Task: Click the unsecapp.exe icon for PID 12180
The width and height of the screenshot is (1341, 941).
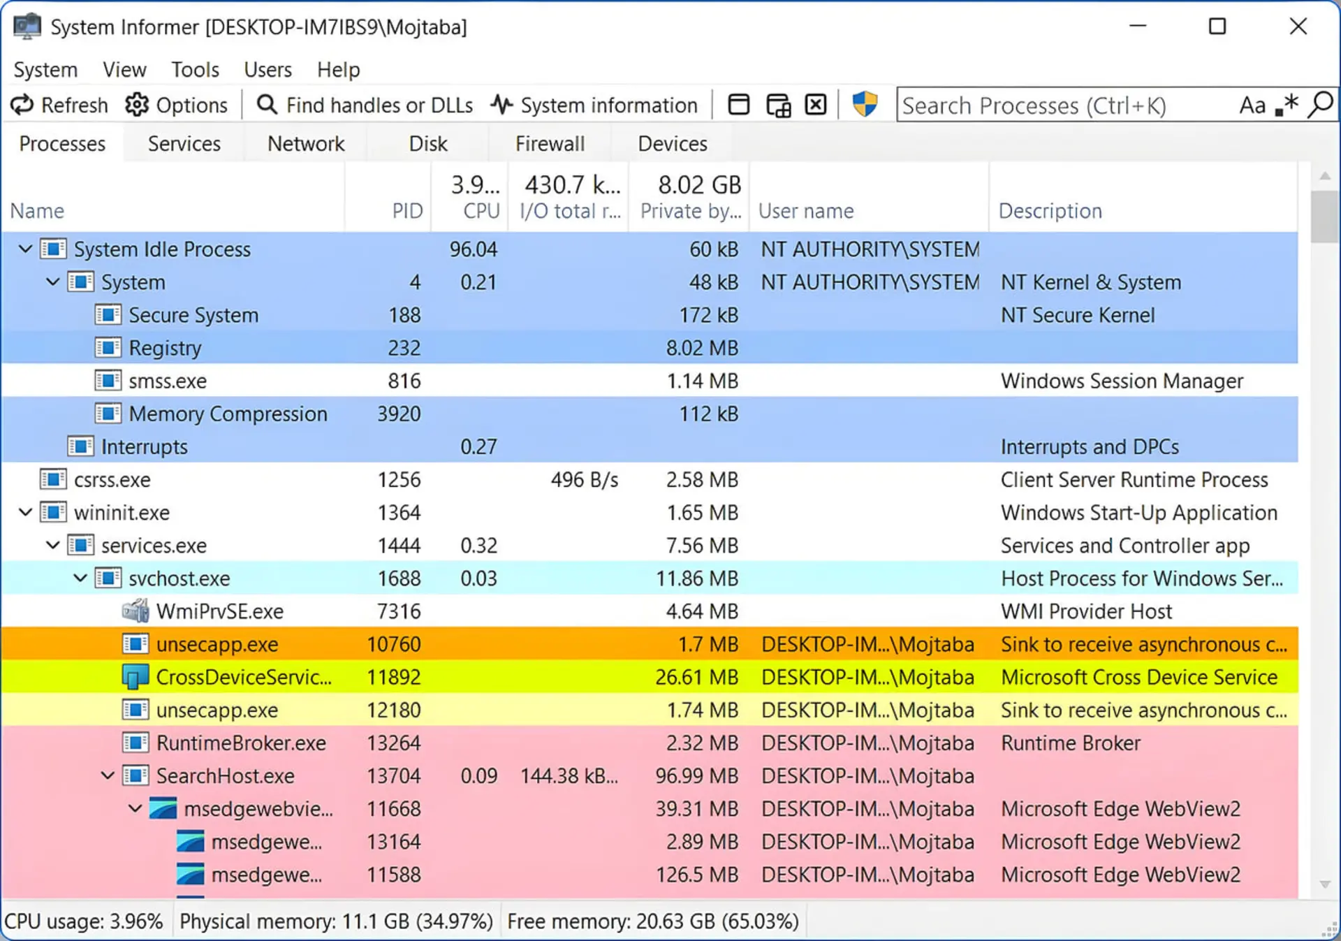Action: (x=135, y=710)
